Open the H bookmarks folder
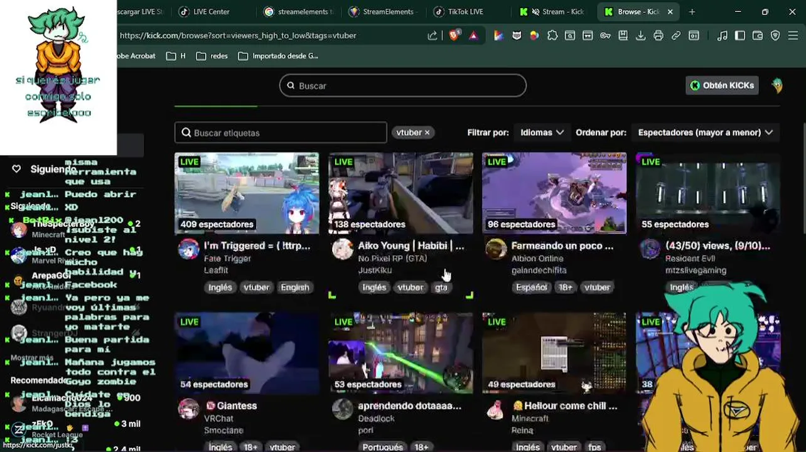Screen dimensions: 806x452 [x=176, y=56]
